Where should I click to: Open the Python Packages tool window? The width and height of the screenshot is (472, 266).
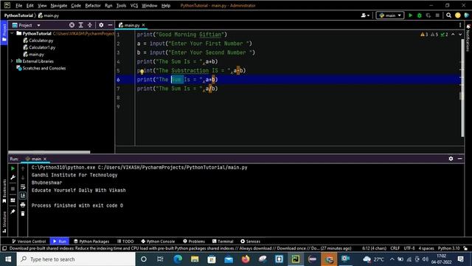click(x=91, y=242)
